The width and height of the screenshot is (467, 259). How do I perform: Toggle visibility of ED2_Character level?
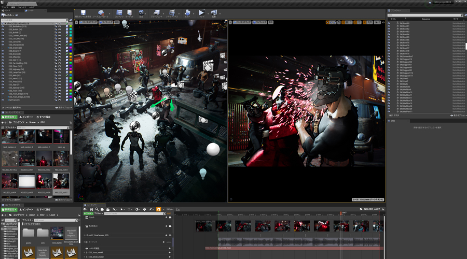tap(3, 45)
